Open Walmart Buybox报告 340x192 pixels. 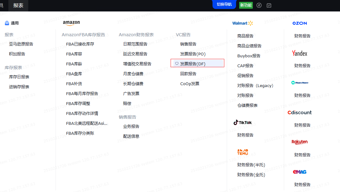249,56
